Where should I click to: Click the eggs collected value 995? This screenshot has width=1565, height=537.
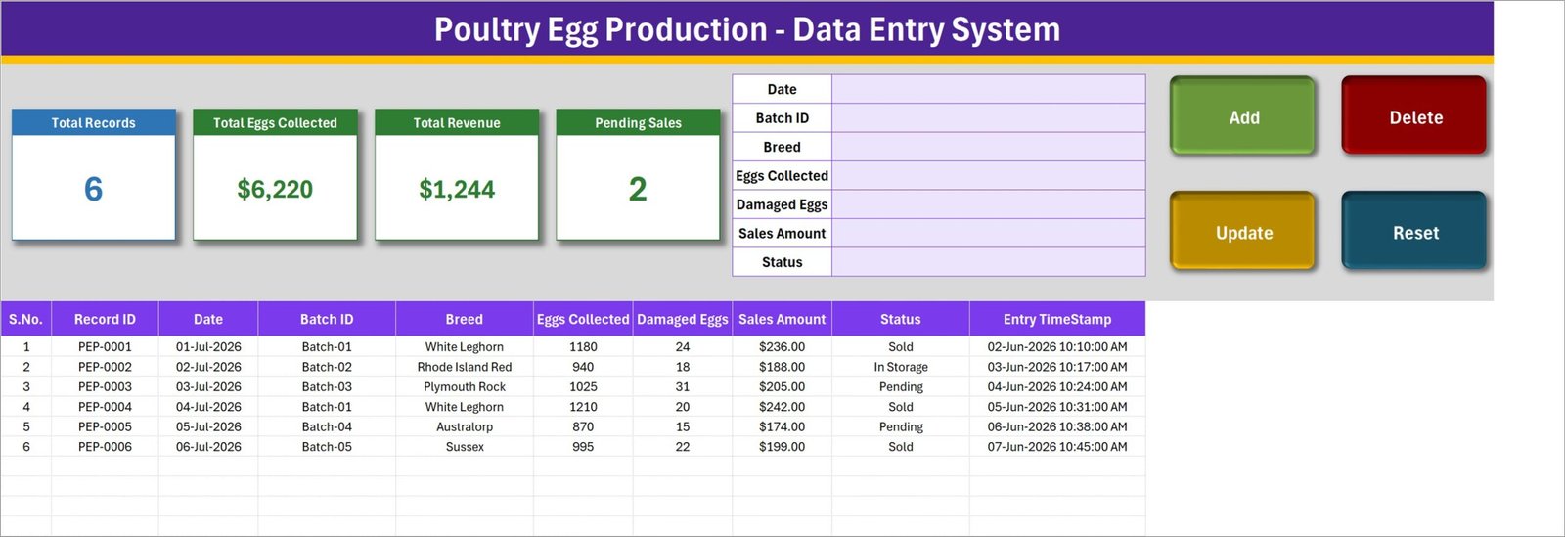pos(583,446)
